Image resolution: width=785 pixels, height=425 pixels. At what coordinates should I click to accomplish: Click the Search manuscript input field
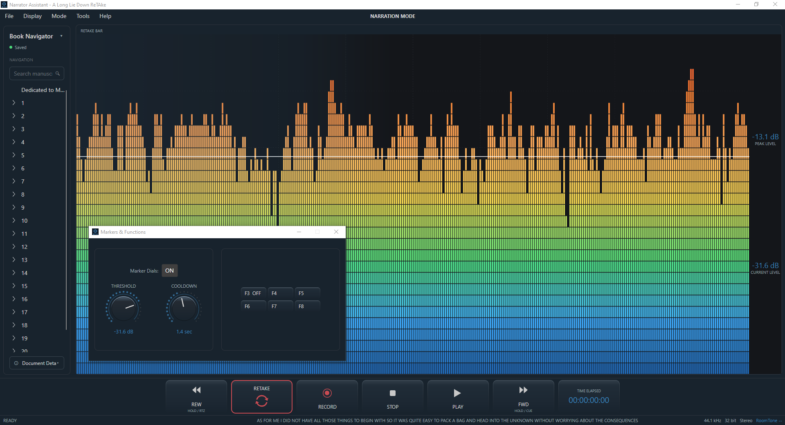pyautogui.click(x=37, y=74)
